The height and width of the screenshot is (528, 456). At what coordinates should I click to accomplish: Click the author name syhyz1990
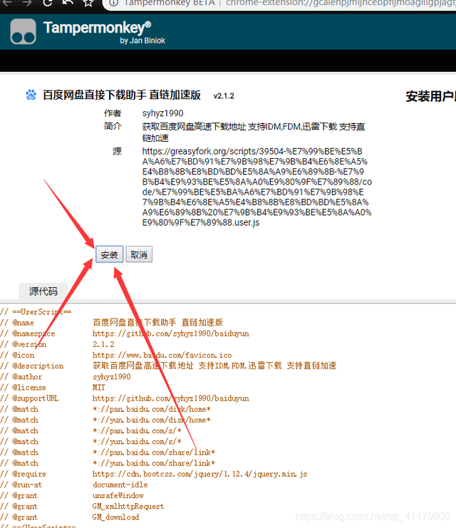[x=162, y=113]
